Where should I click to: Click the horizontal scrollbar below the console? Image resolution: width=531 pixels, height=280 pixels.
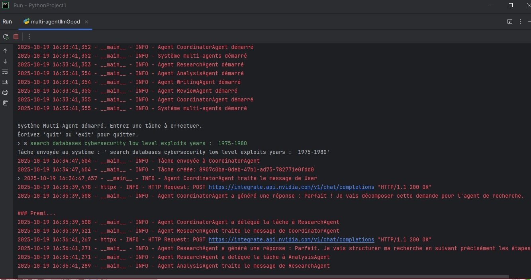click(x=263, y=277)
